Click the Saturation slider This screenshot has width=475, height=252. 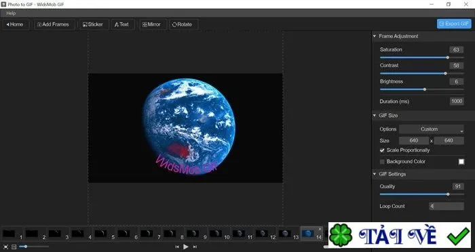421,58
